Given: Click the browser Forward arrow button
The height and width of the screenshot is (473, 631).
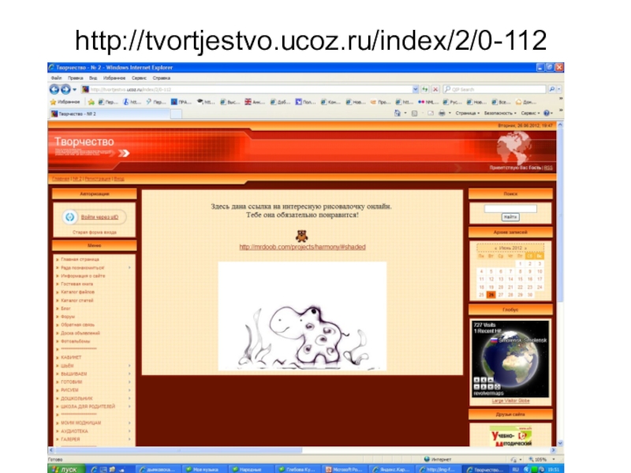Looking at the screenshot, I should 65,89.
